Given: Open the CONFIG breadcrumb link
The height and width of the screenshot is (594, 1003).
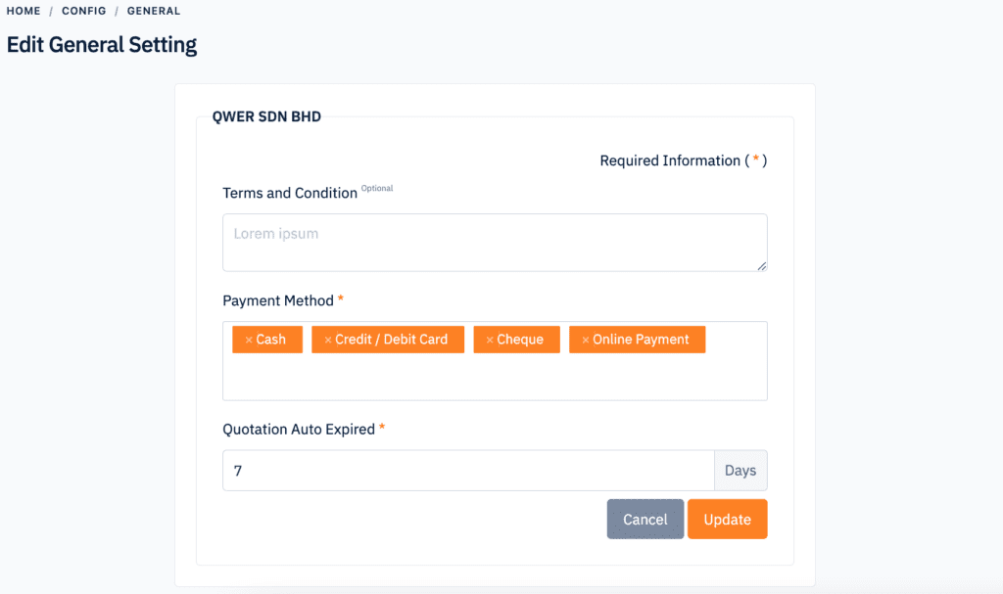Looking at the screenshot, I should click(84, 11).
